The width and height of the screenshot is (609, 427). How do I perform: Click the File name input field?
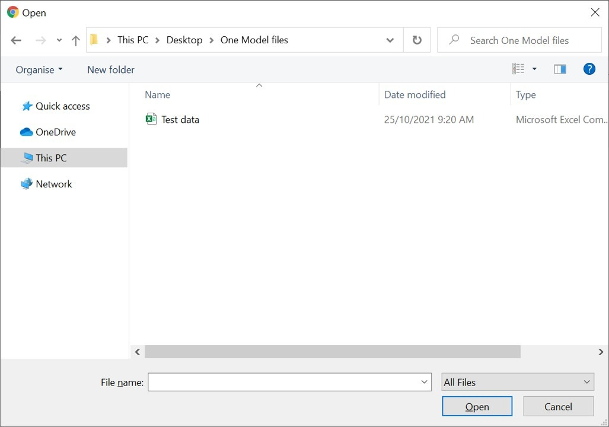click(283, 383)
